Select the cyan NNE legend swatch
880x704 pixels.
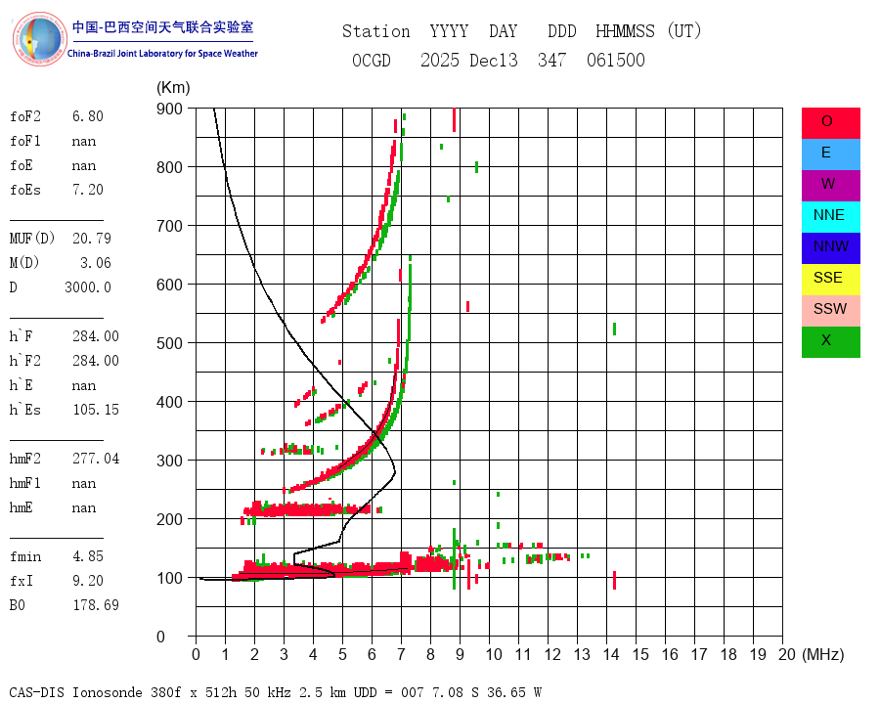(x=830, y=217)
